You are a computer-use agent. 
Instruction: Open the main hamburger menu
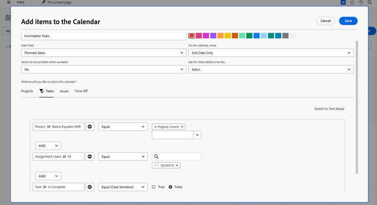[x=9, y=3]
